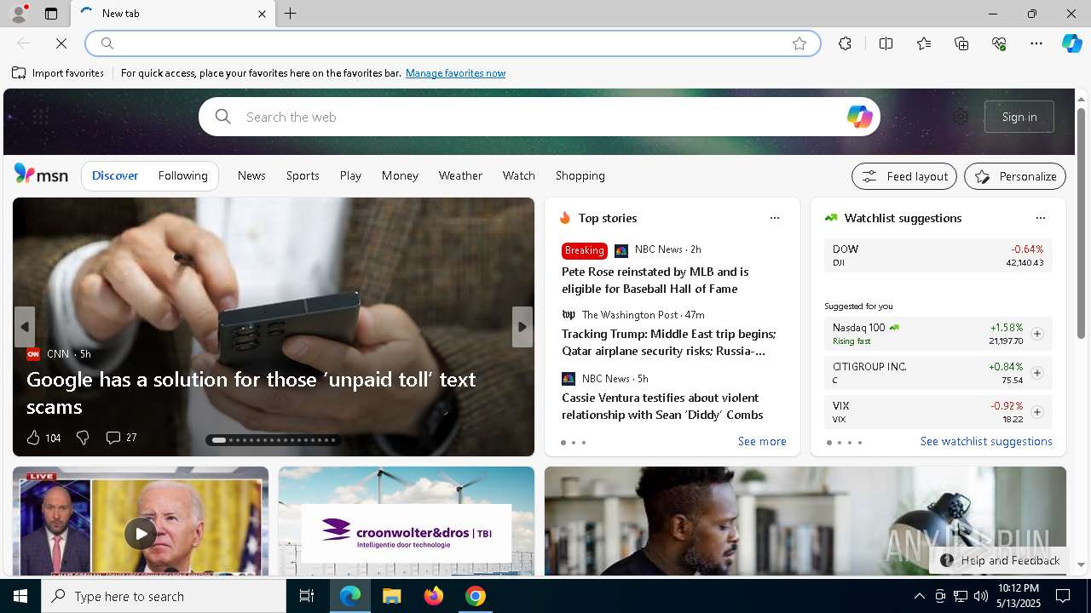Open Browser essentials heart icon
The width and height of the screenshot is (1091, 613).
999,43
